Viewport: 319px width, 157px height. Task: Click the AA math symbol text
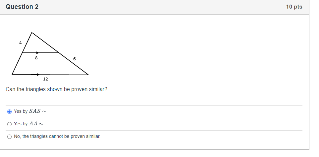33,124
